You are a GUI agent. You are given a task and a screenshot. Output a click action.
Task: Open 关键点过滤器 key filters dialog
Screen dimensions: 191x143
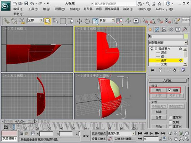(124, 139)
